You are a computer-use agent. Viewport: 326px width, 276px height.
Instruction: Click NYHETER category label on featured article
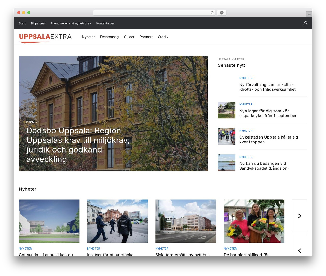point(33,122)
